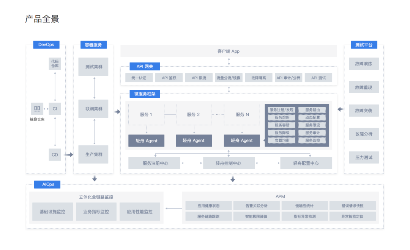The width and height of the screenshot is (410, 250).
Task: Click 轻舟 Agent connected to 服务 2
Action: 194,141
